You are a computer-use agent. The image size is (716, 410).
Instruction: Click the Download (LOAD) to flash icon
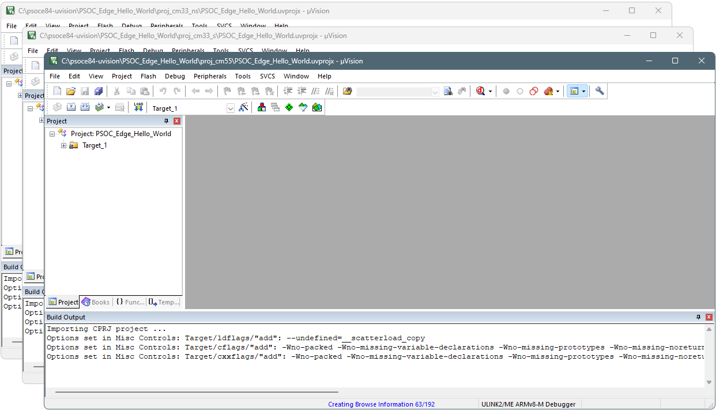point(138,107)
